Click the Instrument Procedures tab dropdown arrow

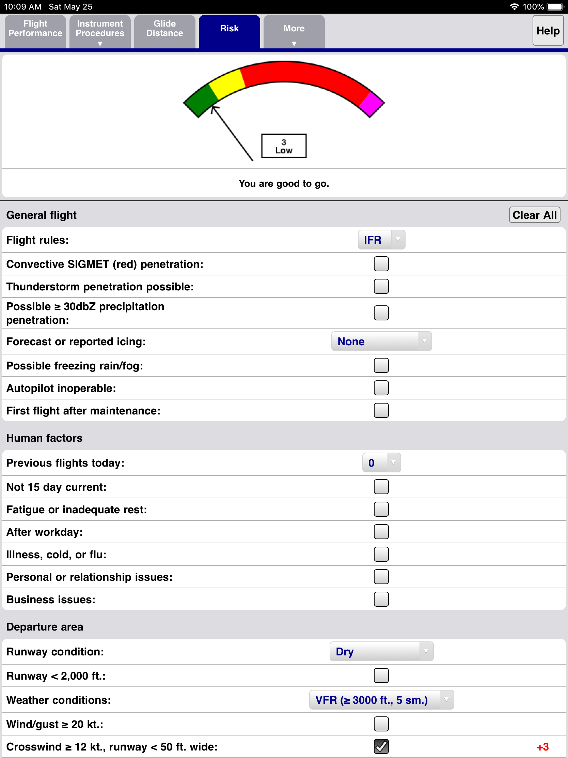coord(100,44)
